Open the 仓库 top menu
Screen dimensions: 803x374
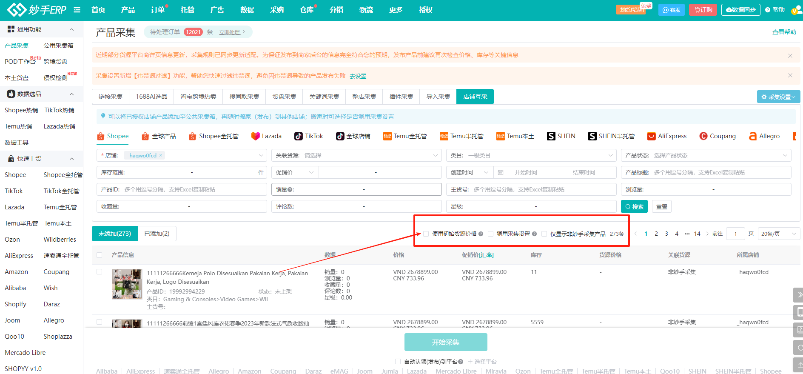point(307,10)
